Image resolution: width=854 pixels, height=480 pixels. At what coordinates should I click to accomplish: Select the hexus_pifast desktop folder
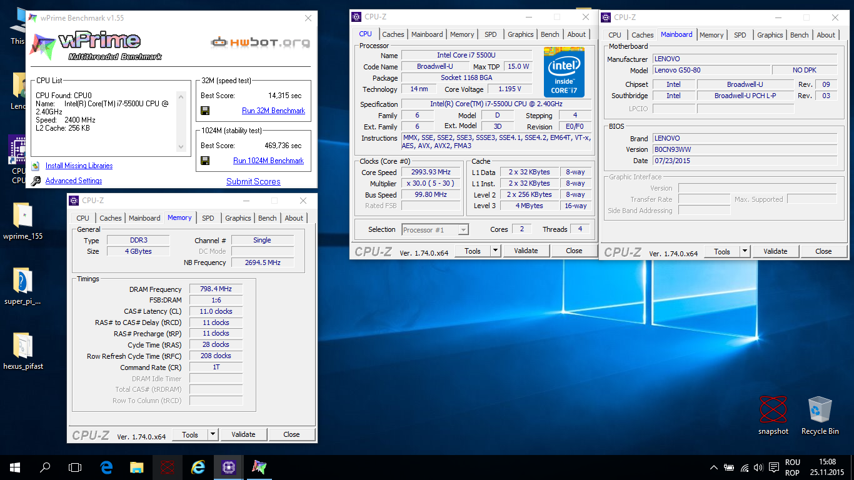coord(23,351)
